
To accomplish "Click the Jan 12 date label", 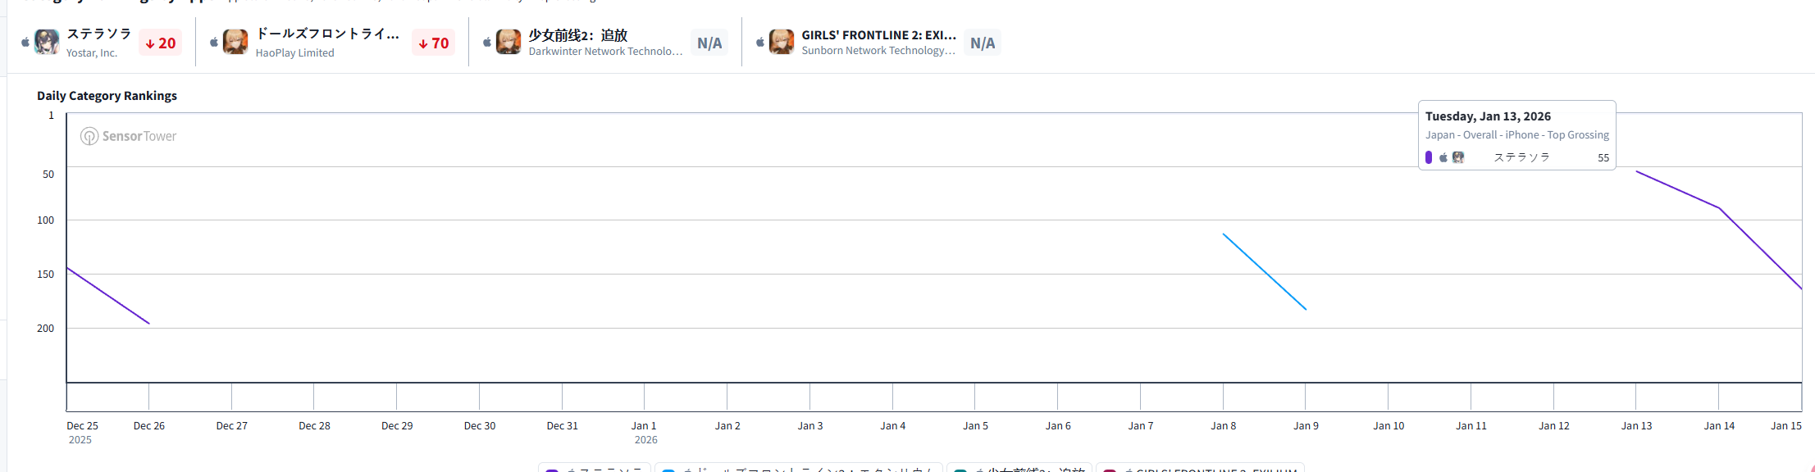I will click(1554, 426).
